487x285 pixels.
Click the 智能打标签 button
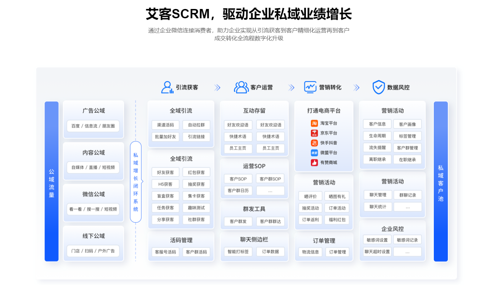point(238,252)
